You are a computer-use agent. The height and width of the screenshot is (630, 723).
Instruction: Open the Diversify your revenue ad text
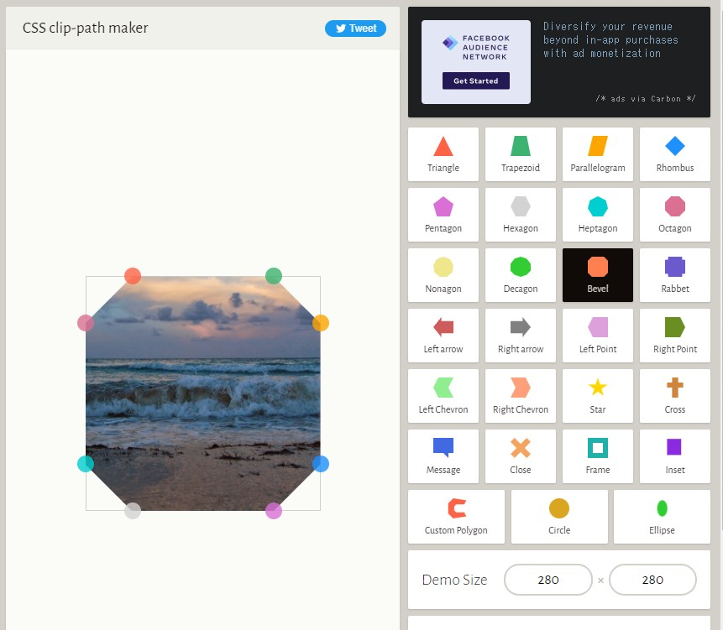point(610,40)
